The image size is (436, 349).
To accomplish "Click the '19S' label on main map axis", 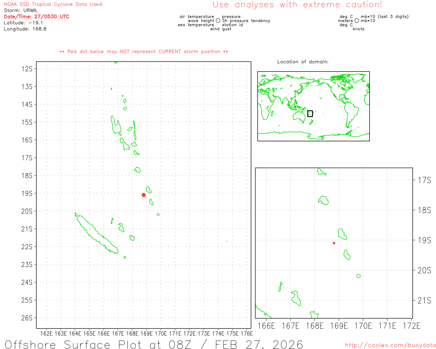I will 27,193.
